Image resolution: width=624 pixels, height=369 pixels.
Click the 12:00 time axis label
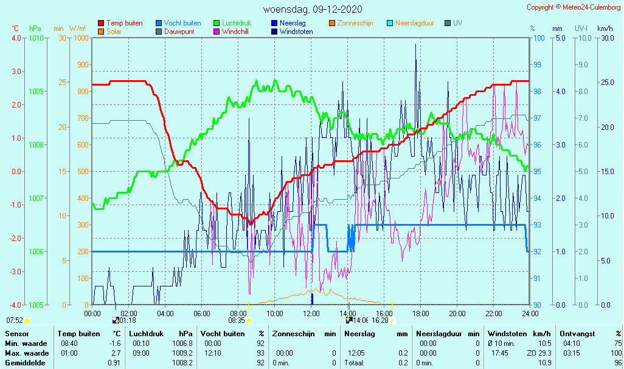click(x=311, y=313)
